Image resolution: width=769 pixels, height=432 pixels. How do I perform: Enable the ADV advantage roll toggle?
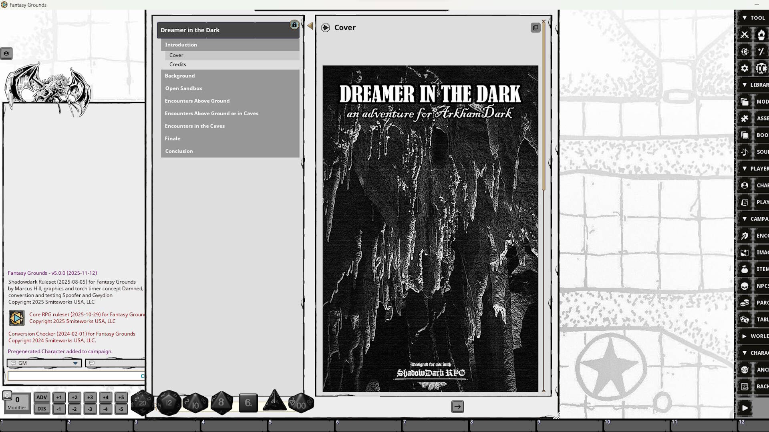click(42, 397)
